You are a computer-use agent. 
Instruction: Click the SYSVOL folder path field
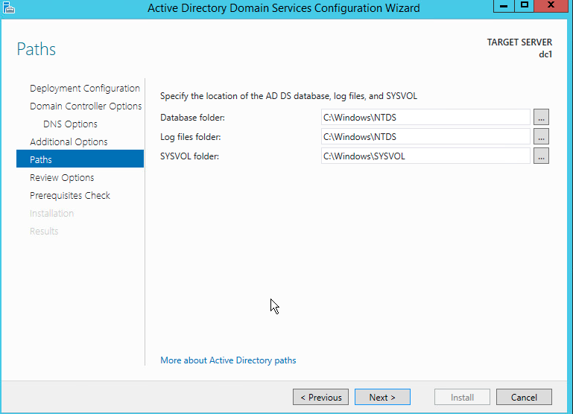point(425,156)
